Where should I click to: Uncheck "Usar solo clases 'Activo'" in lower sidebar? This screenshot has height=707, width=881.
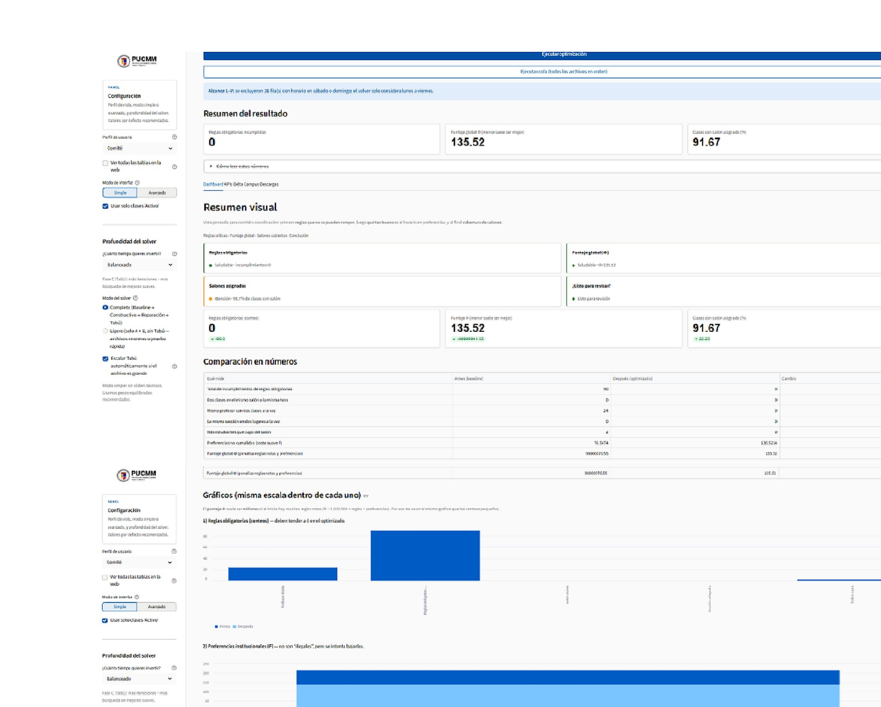[105, 620]
